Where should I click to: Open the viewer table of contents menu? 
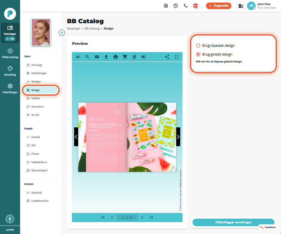click(x=78, y=57)
